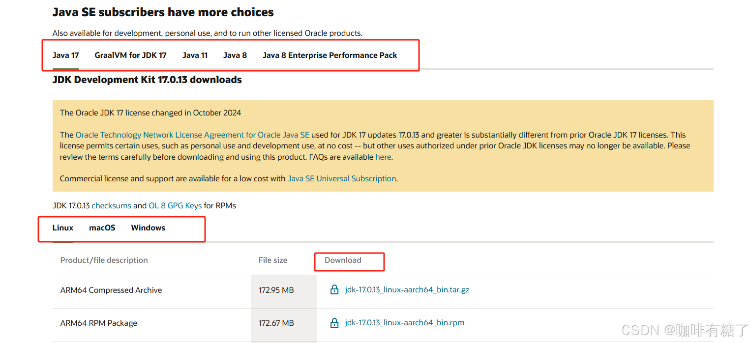Follow the Java SE Universal Subscription link
The width and height of the screenshot is (751, 343).
coord(342,179)
